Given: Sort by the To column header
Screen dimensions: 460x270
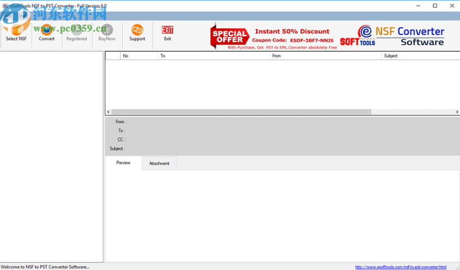Looking at the screenshot, I should pyautogui.click(x=214, y=56).
